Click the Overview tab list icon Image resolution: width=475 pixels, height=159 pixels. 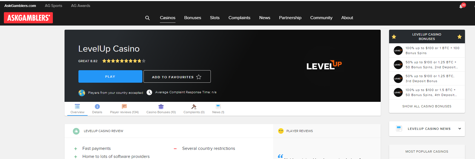click(77, 107)
